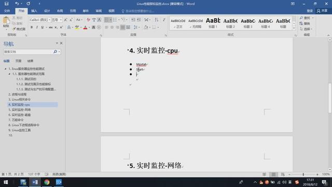Apply Numbering list icon
Image resolution: width=332 pixels, height=187 pixels.
115,20
